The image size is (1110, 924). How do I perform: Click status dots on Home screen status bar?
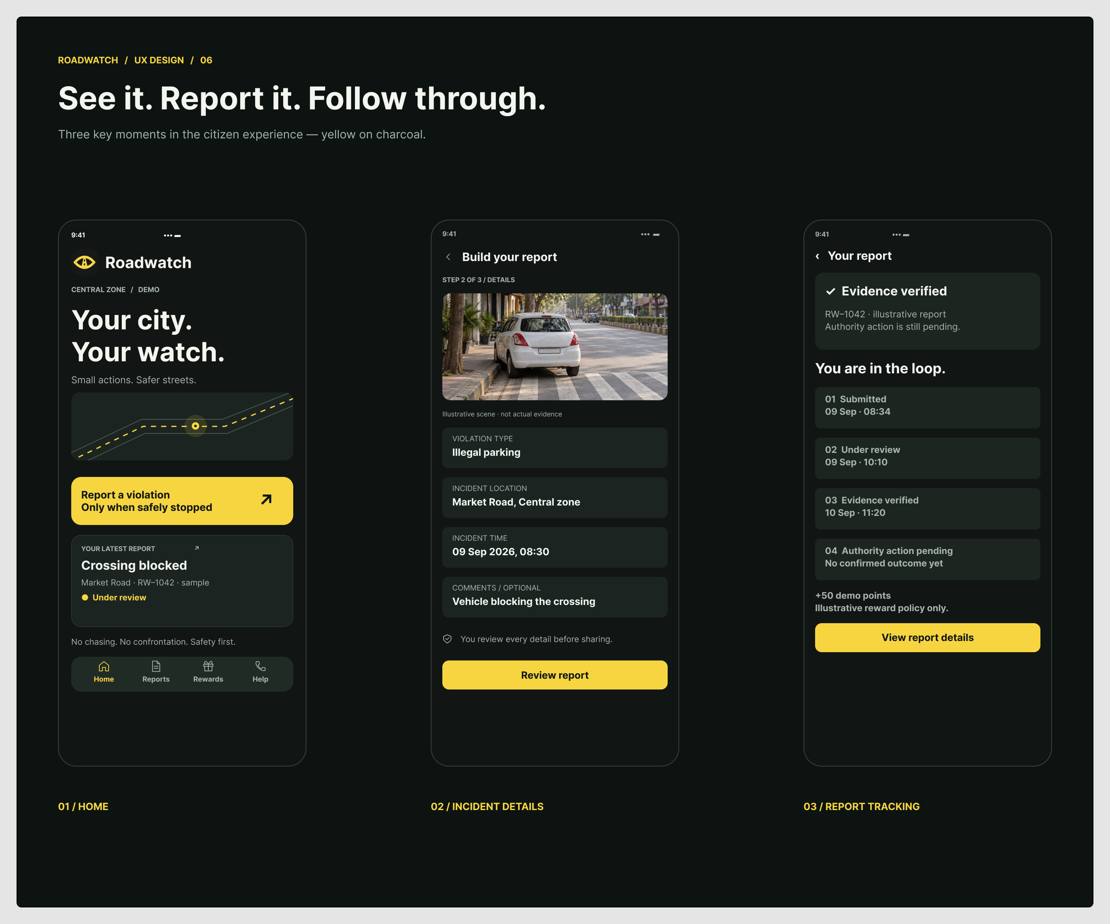[x=168, y=235]
